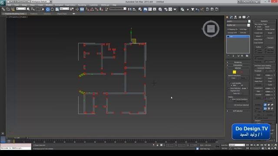This screenshot has height=156, width=278.
Task: Open the Material Editor
Action: click(x=160, y=9)
